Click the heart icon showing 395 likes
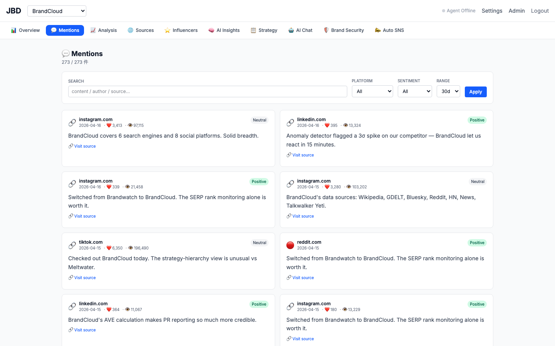Screen dimensions: 555x346 (327, 125)
